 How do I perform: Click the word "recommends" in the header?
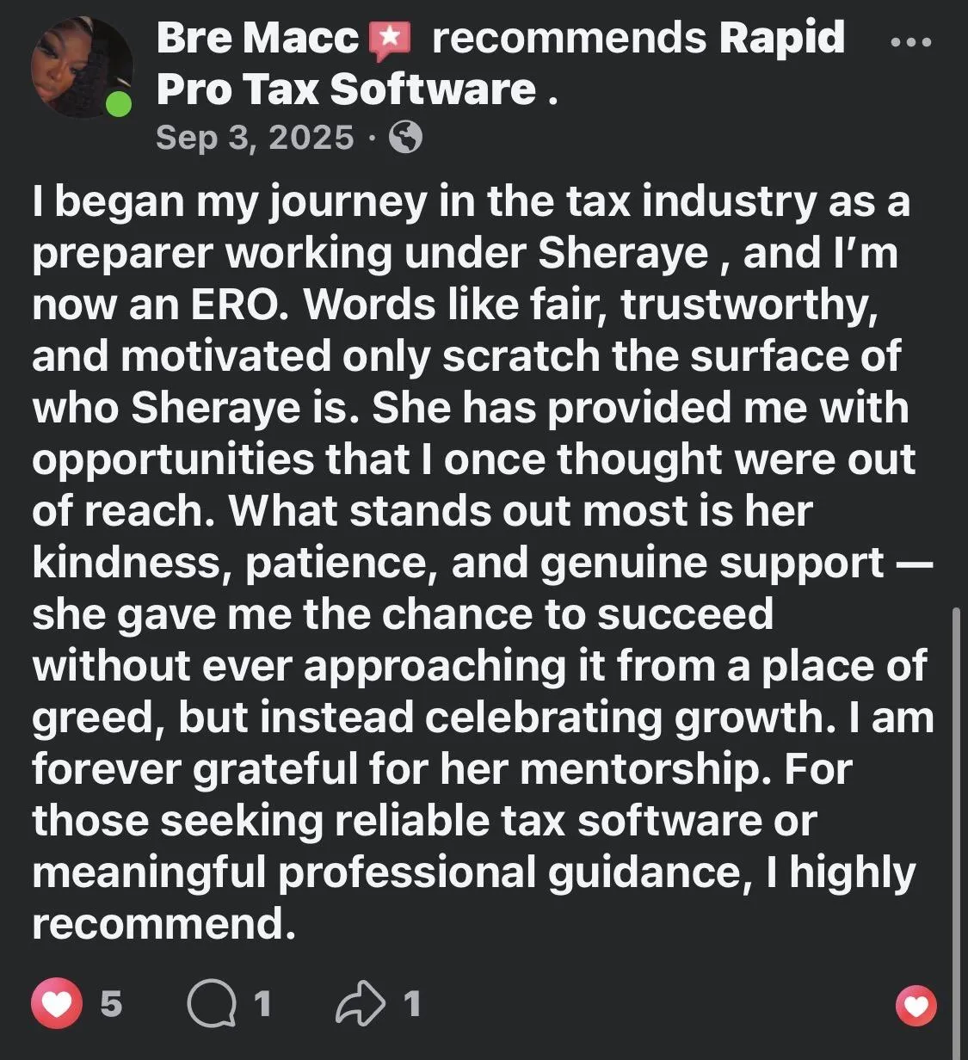568,39
